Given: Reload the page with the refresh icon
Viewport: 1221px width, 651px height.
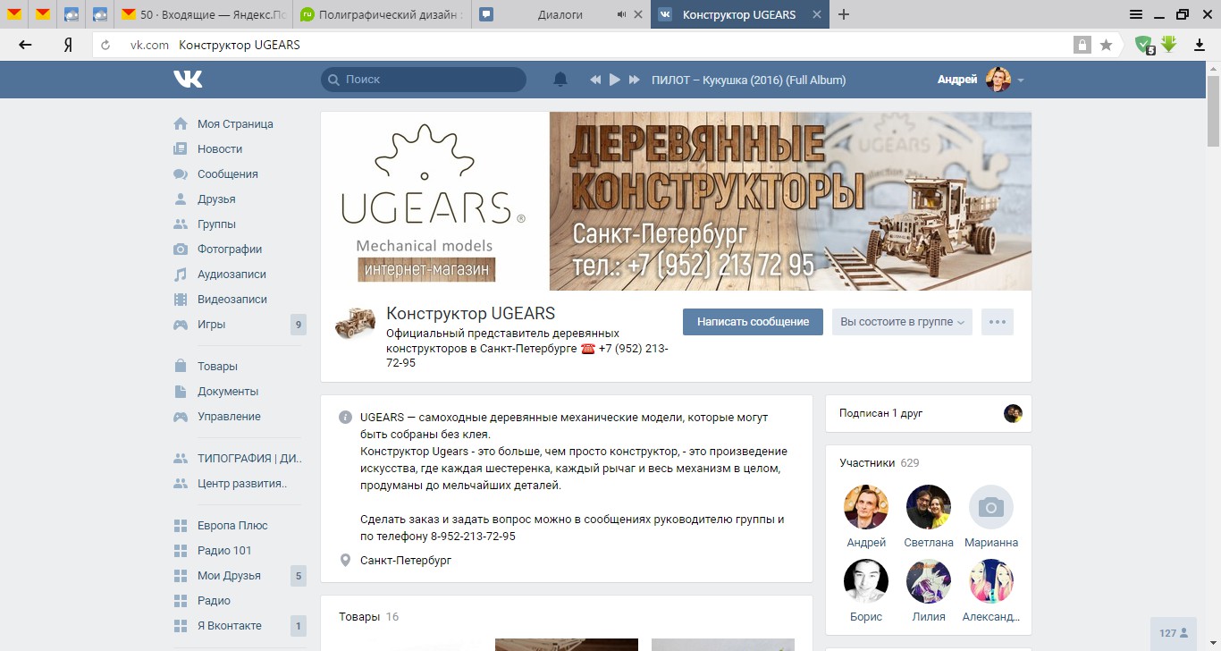Looking at the screenshot, I should pos(105,45).
